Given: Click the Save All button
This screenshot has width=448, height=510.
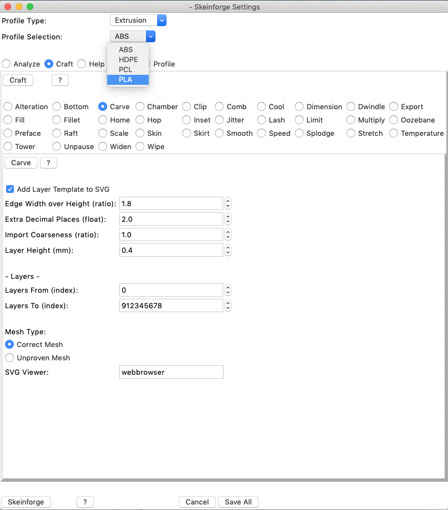Looking at the screenshot, I should [x=238, y=502].
